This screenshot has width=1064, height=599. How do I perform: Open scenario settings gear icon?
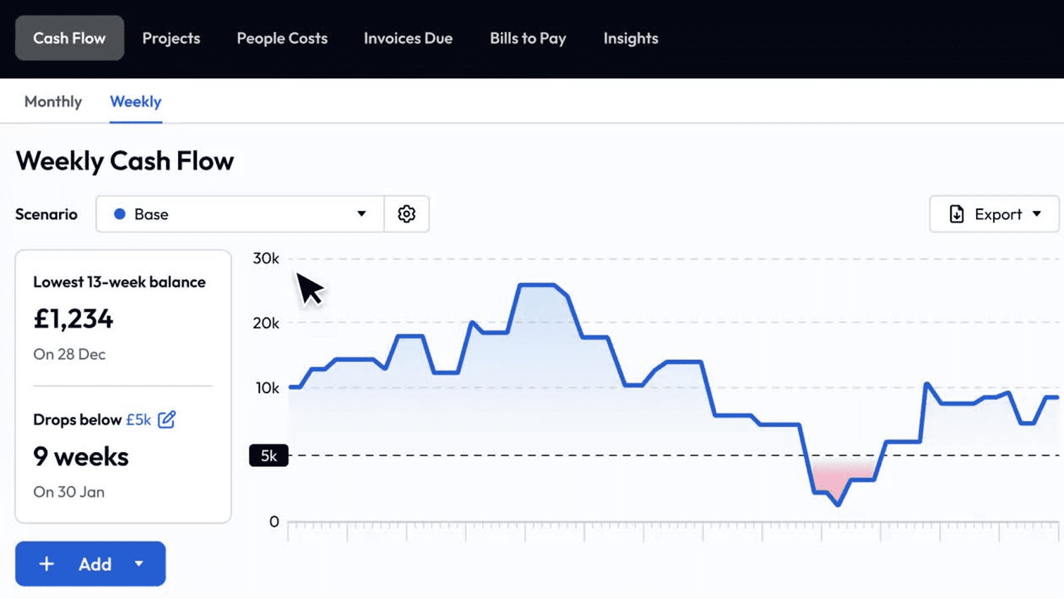pos(406,214)
